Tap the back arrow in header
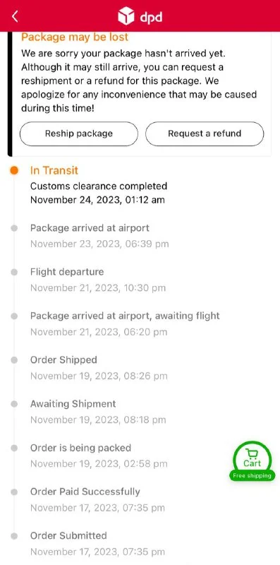 tap(15, 16)
